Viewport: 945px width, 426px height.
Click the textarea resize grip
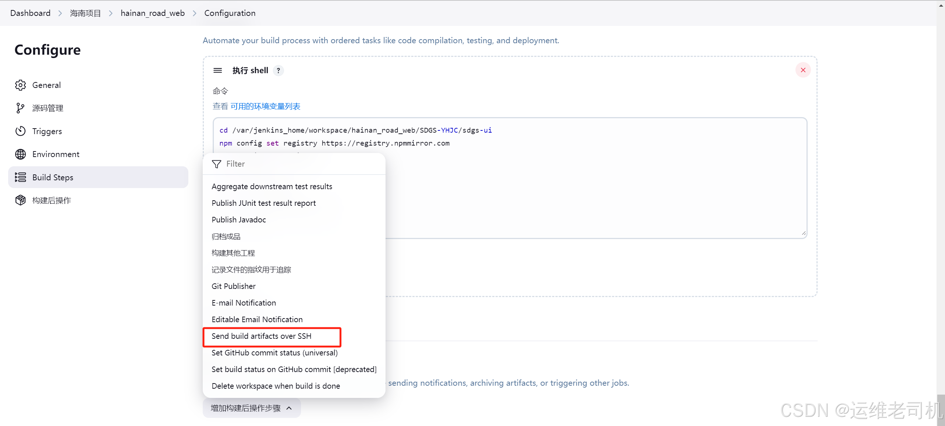pos(804,233)
